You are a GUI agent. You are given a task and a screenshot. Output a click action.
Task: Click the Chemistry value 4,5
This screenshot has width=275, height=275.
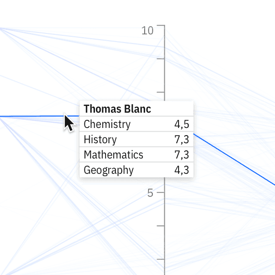coord(182,124)
